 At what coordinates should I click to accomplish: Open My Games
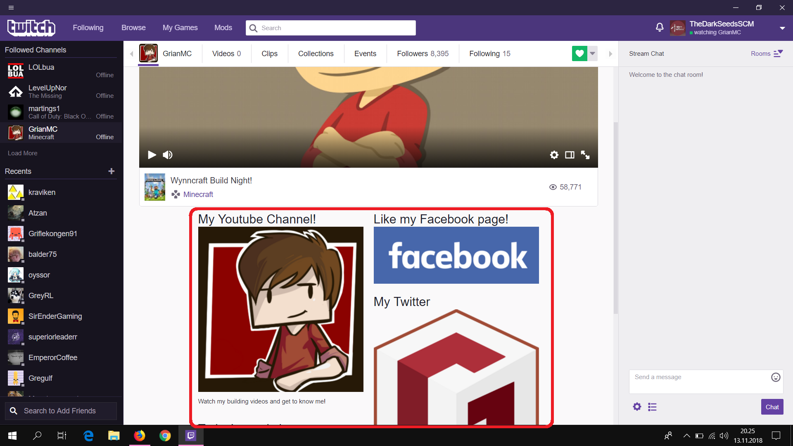[x=180, y=28]
